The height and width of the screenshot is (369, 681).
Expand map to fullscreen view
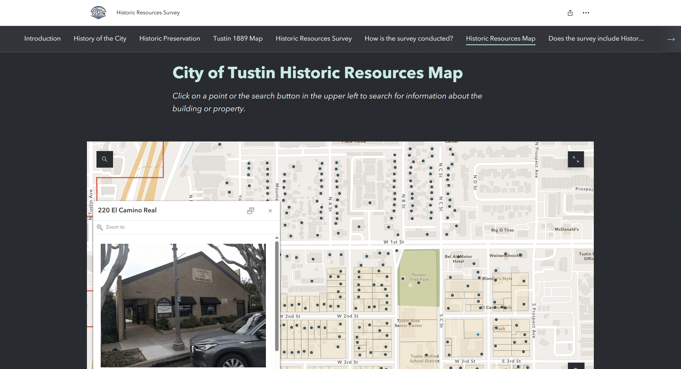[576, 159]
